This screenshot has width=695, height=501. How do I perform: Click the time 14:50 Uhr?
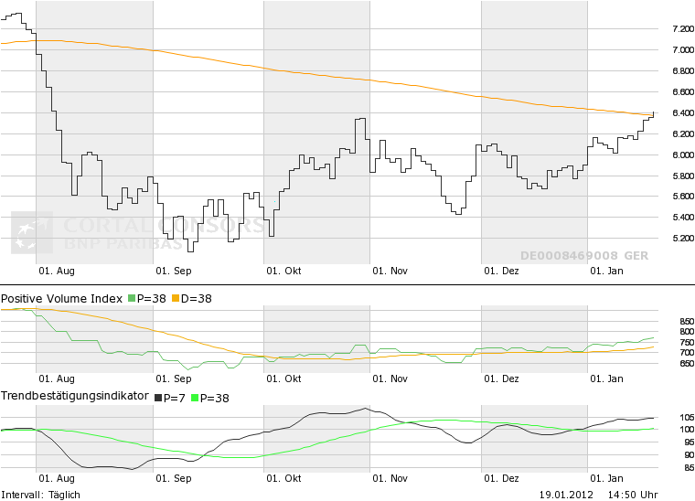coord(633,495)
